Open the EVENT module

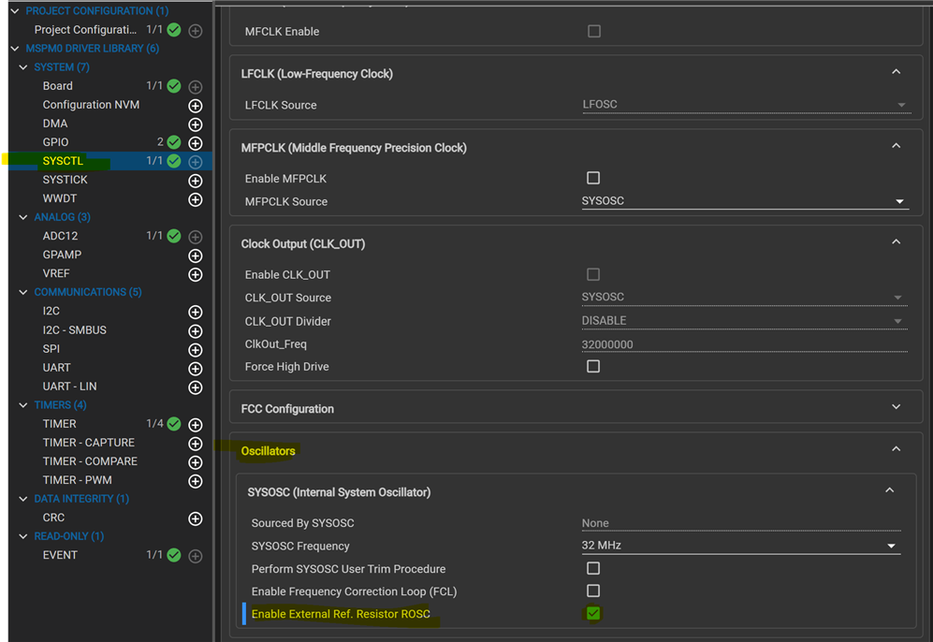[60, 555]
